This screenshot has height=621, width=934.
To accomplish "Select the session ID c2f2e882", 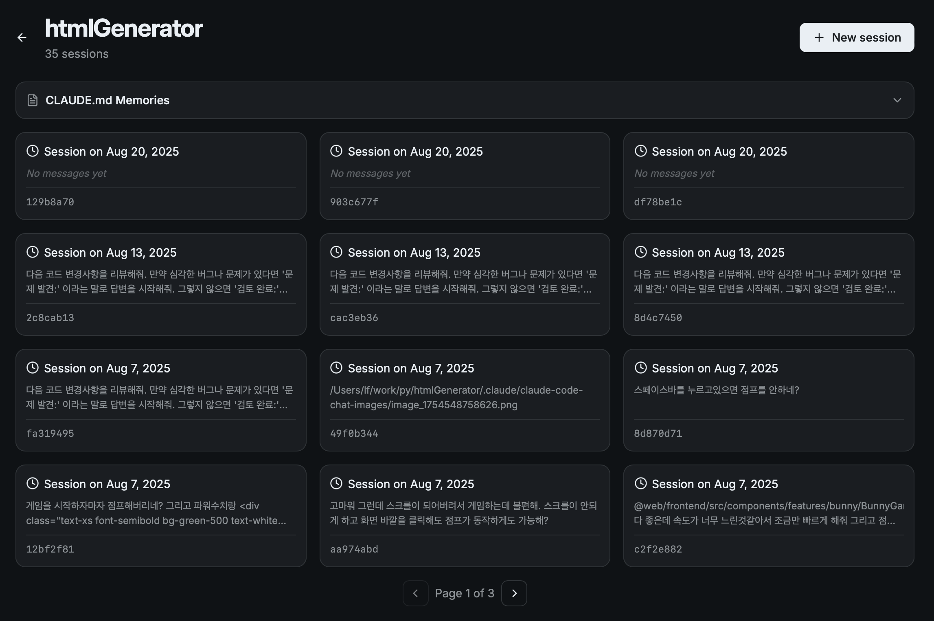I will 658,549.
